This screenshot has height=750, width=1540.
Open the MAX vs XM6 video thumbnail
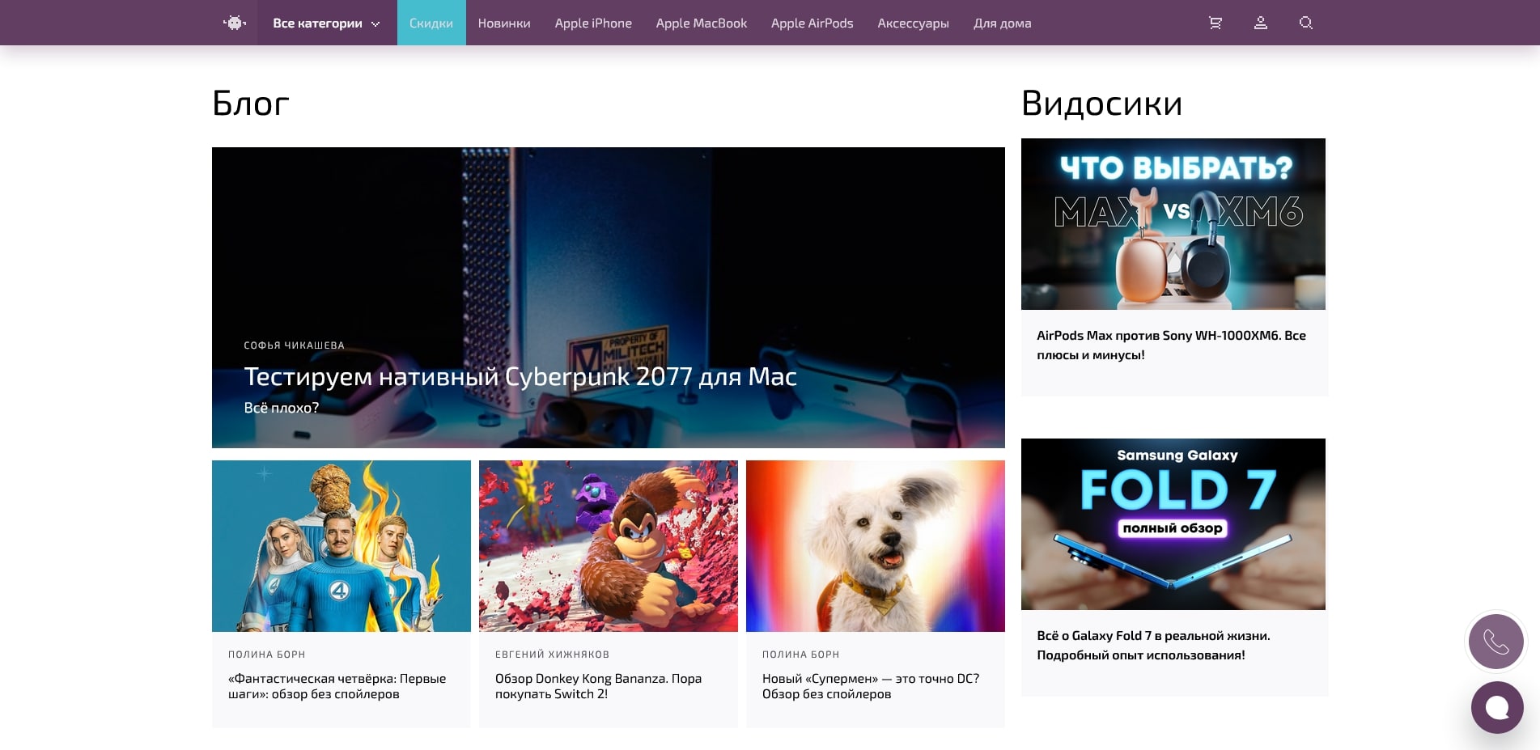(x=1173, y=224)
